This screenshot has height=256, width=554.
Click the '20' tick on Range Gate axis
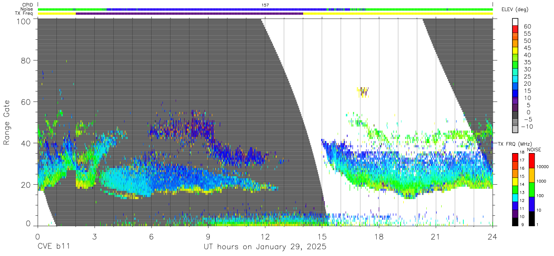click(26, 185)
